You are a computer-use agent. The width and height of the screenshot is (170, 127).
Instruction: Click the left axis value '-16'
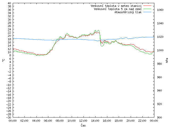[x=9, y=95]
